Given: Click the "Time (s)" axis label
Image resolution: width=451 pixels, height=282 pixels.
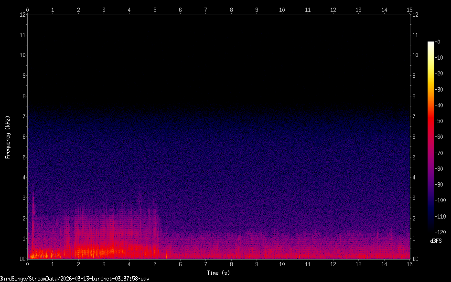Looking at the screenshot, I should pos(218,273).
